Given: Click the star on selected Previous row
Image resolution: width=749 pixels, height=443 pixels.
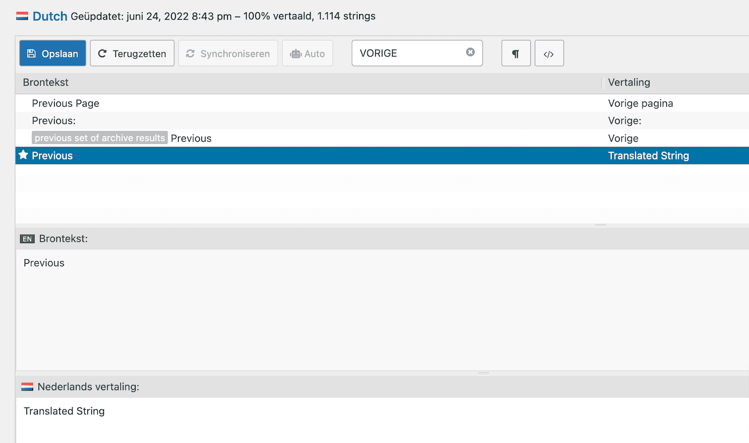Looking at the screenshot, I should (x=23, y=155).
